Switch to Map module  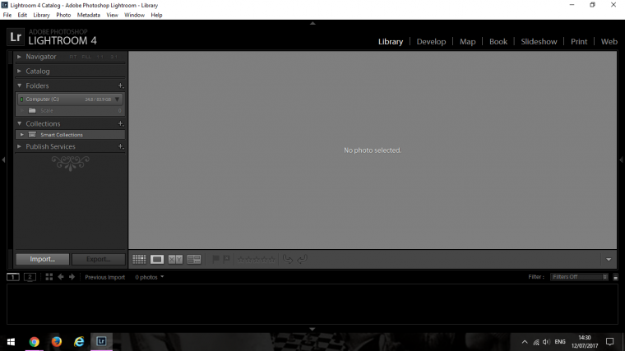[468, 41]
